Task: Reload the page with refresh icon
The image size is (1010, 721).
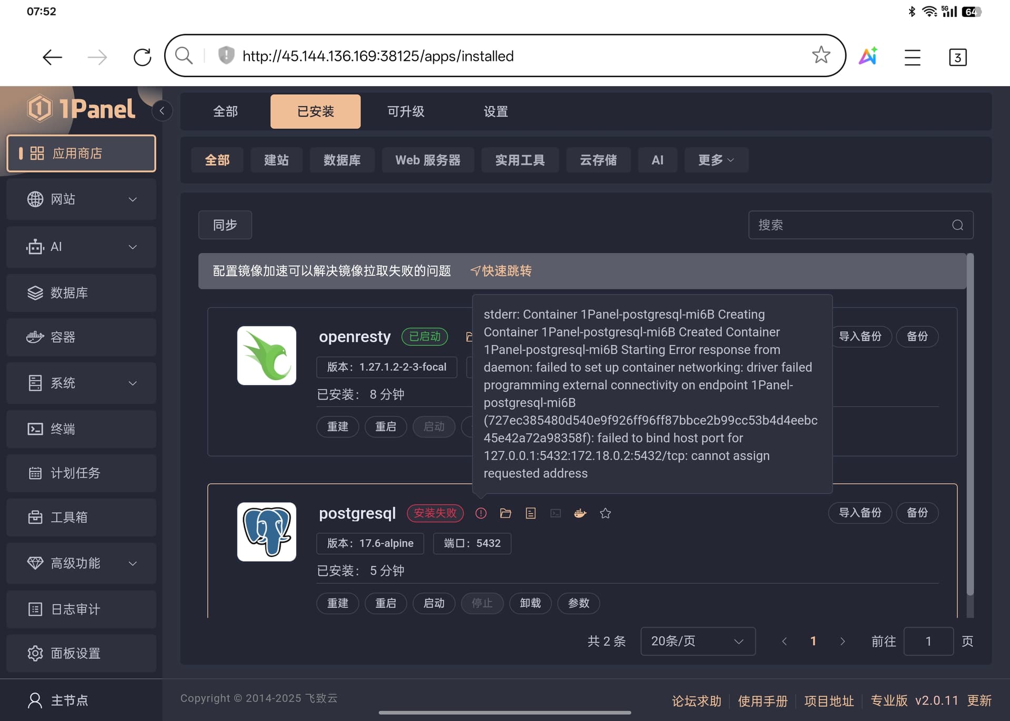Action: click(142, 56)
